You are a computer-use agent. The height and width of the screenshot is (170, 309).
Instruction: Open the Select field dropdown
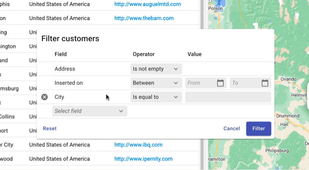90,111
